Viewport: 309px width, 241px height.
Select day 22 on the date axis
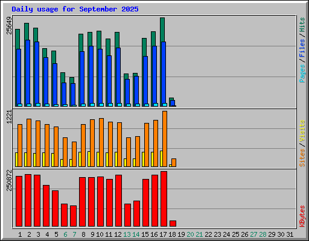tap(208, 234)
